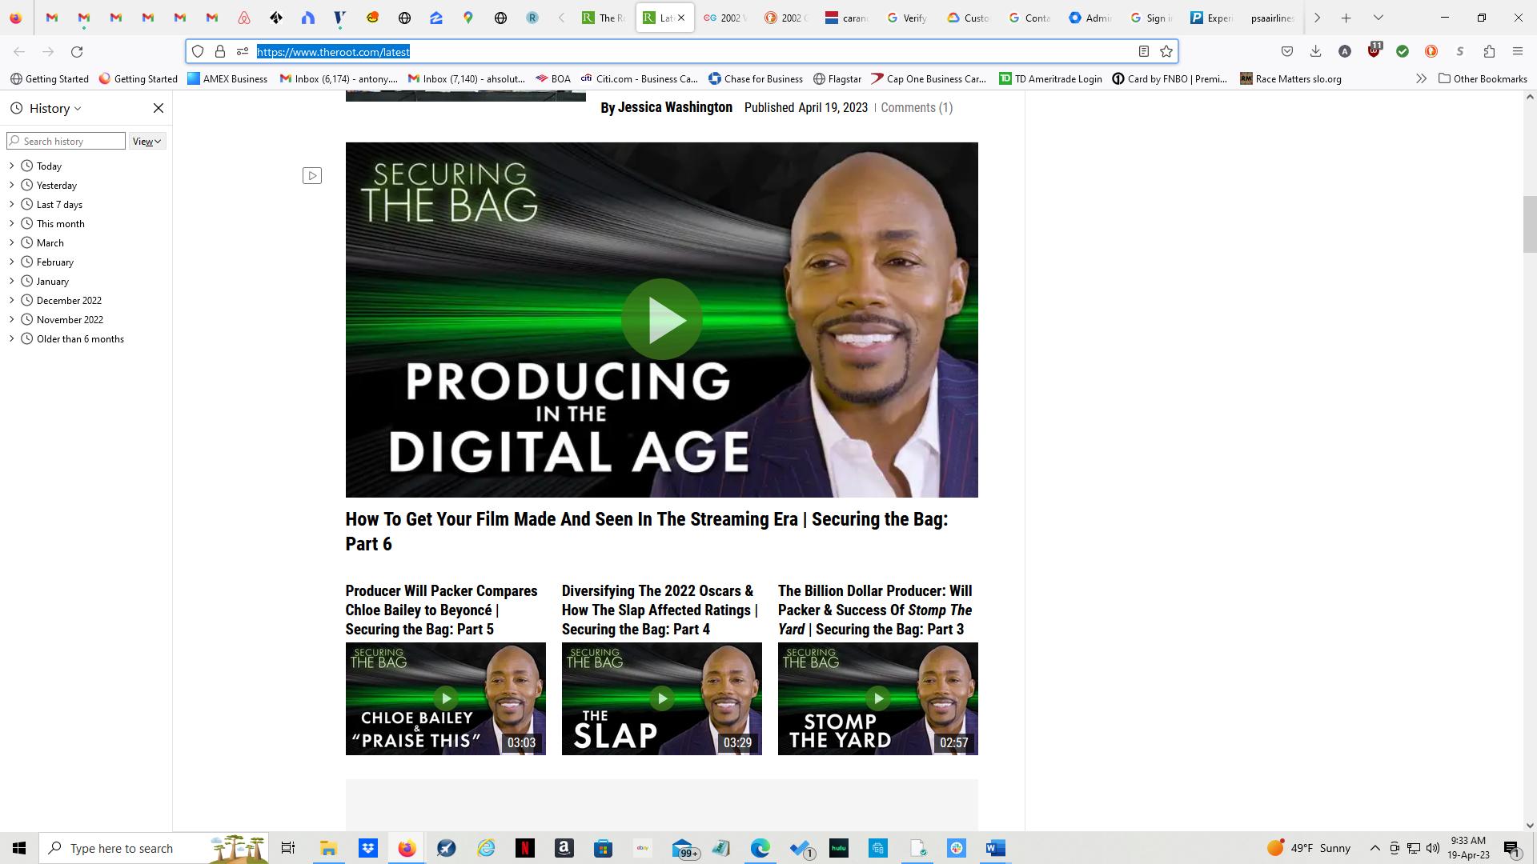Play the Producing in the Digital Age video
The height and width of the screenshot is (864, 1537).
(x=662, y=319)
